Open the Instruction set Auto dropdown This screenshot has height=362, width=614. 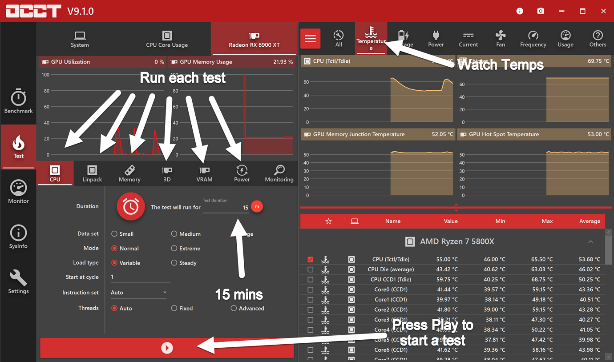[x=138, y=293]
